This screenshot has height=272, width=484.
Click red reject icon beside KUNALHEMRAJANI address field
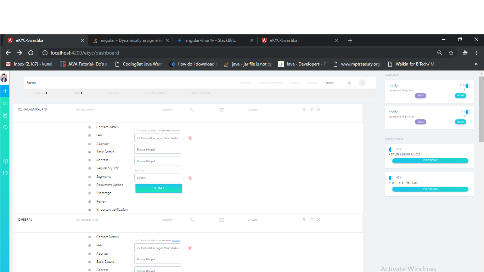(x=190, y=138)
